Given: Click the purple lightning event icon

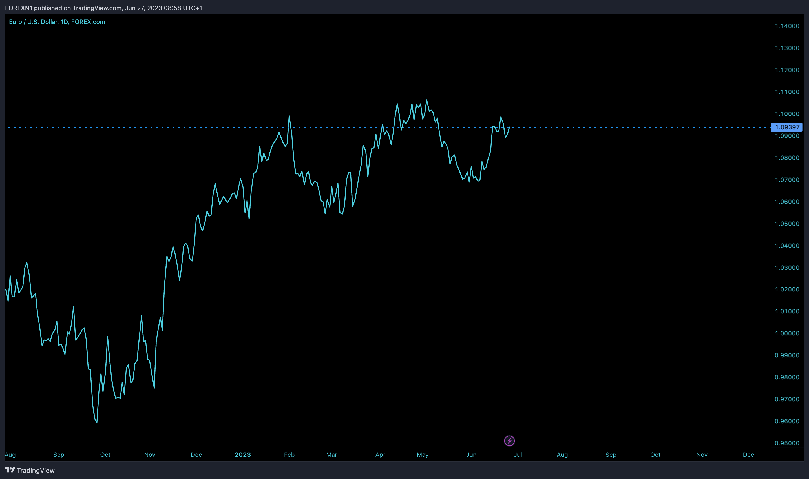Looking at the screenshot, I should pyautogui.click(x=509, y=441).
